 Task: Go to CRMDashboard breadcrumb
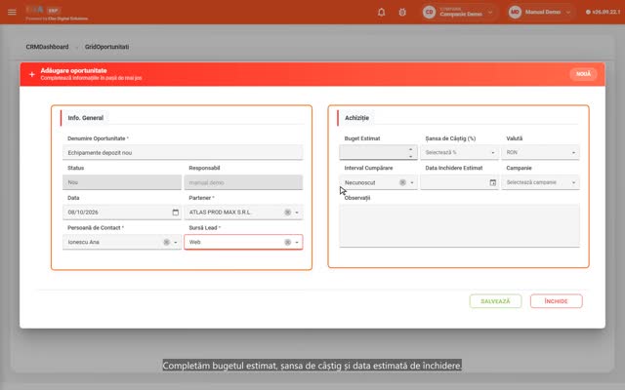pyautogui.click(x=47, y=47)
